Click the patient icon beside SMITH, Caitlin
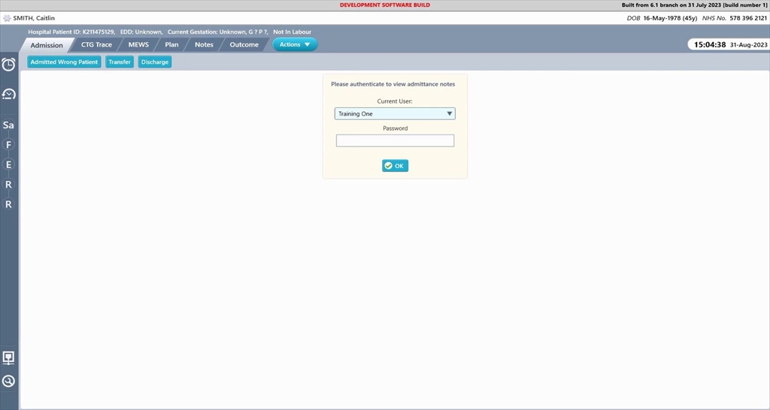This screenshot has height=410, width=770. point(7,18)
